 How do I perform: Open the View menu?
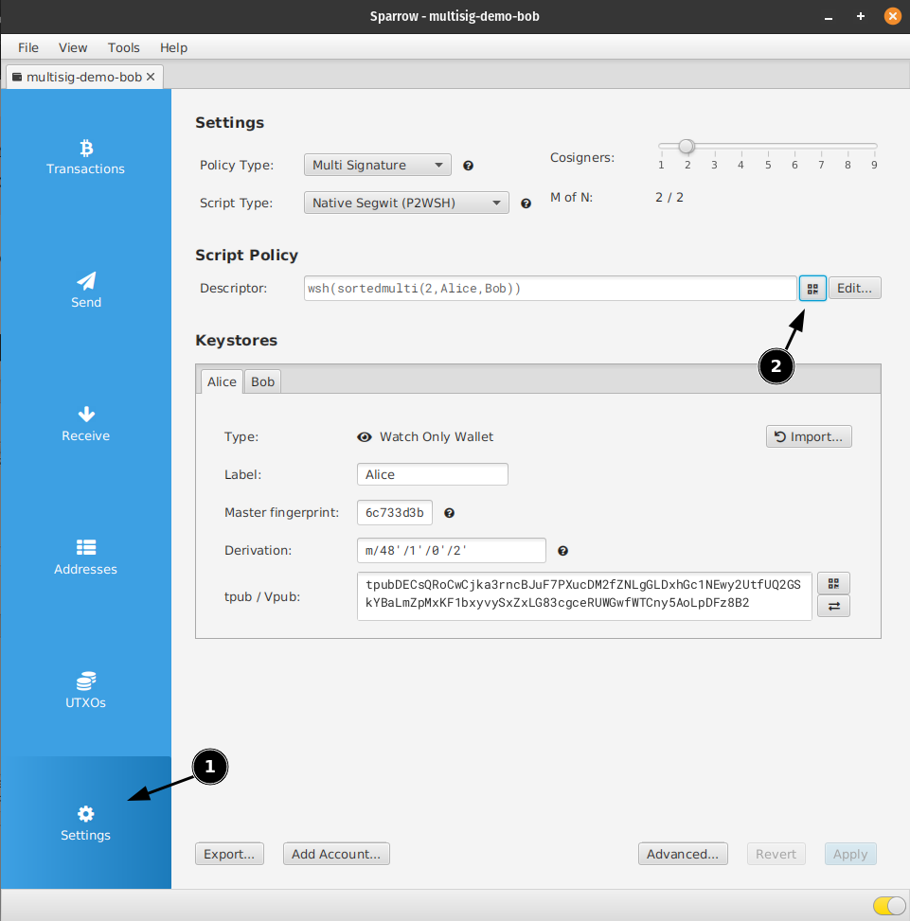coord(73,47)
